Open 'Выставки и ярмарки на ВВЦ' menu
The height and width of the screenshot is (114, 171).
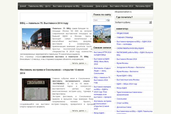(x=66, y=6)
